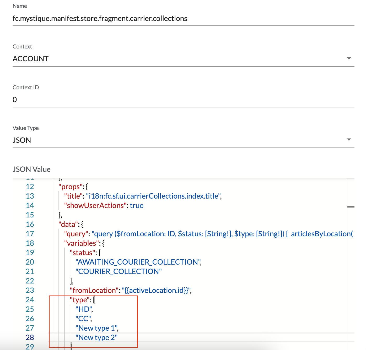Open the Value Type dropdown arrow
The width and height of the screenshot is (366, 350).
click(349, 140)
